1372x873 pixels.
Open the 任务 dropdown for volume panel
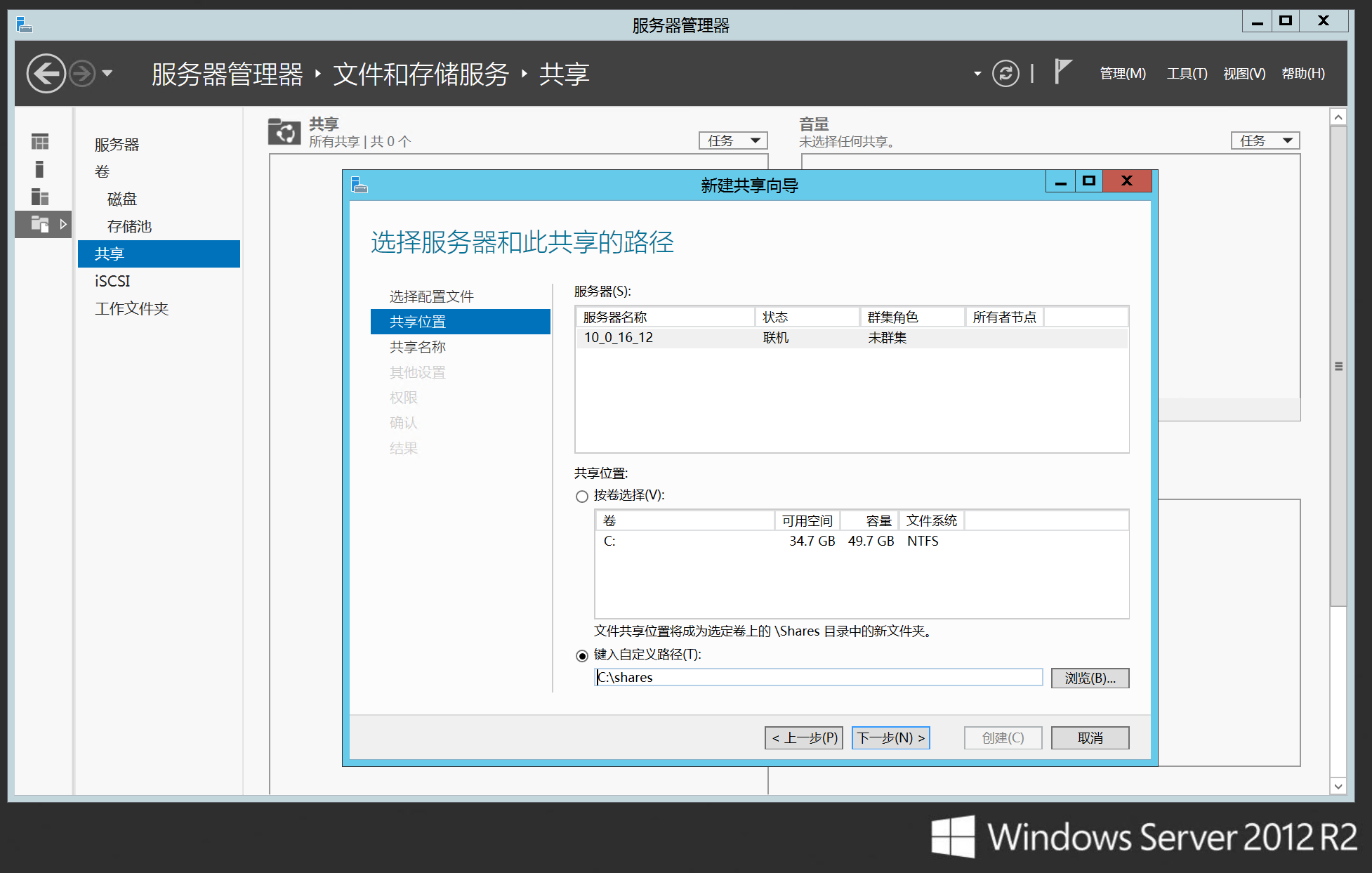pos(1265,140)
